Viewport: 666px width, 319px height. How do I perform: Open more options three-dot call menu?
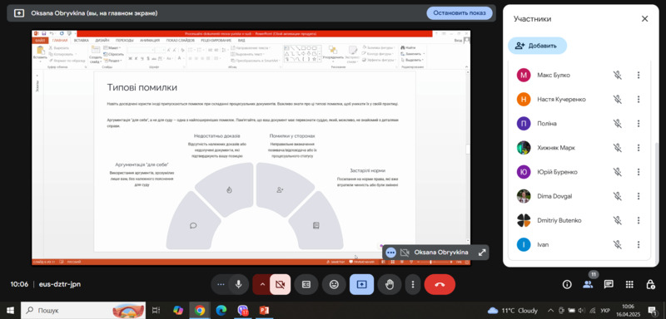pyautogui.click(x=412, y=284)
